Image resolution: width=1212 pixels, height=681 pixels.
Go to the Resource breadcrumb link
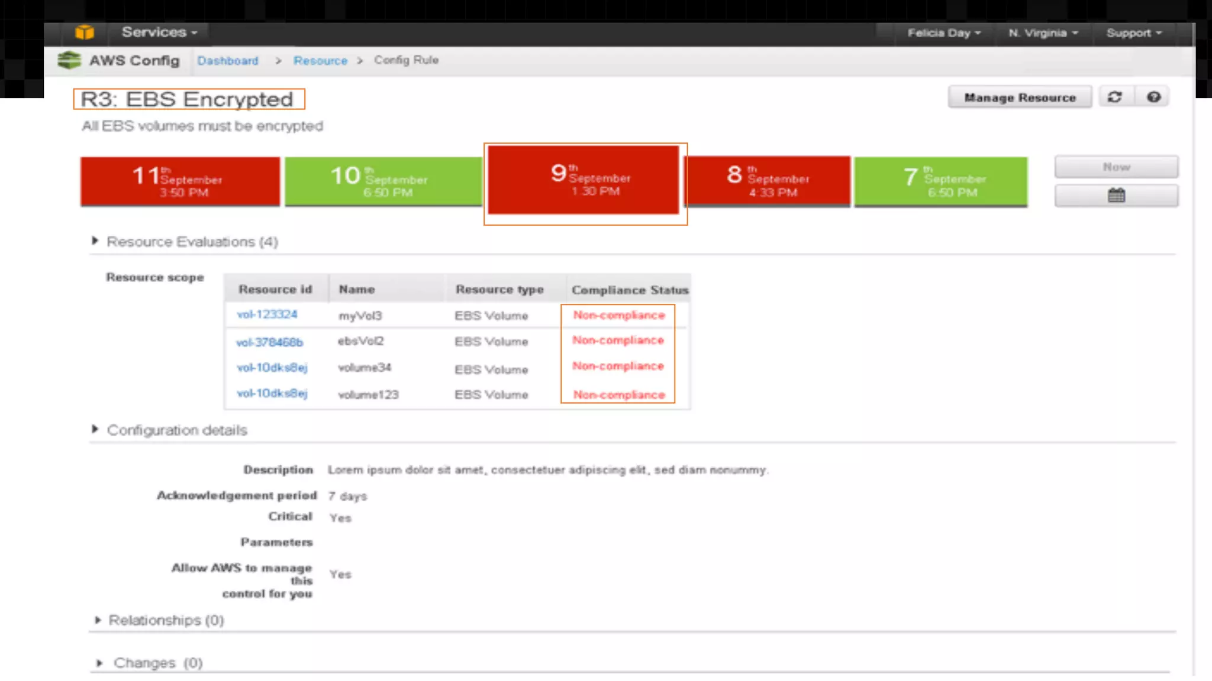320,60
